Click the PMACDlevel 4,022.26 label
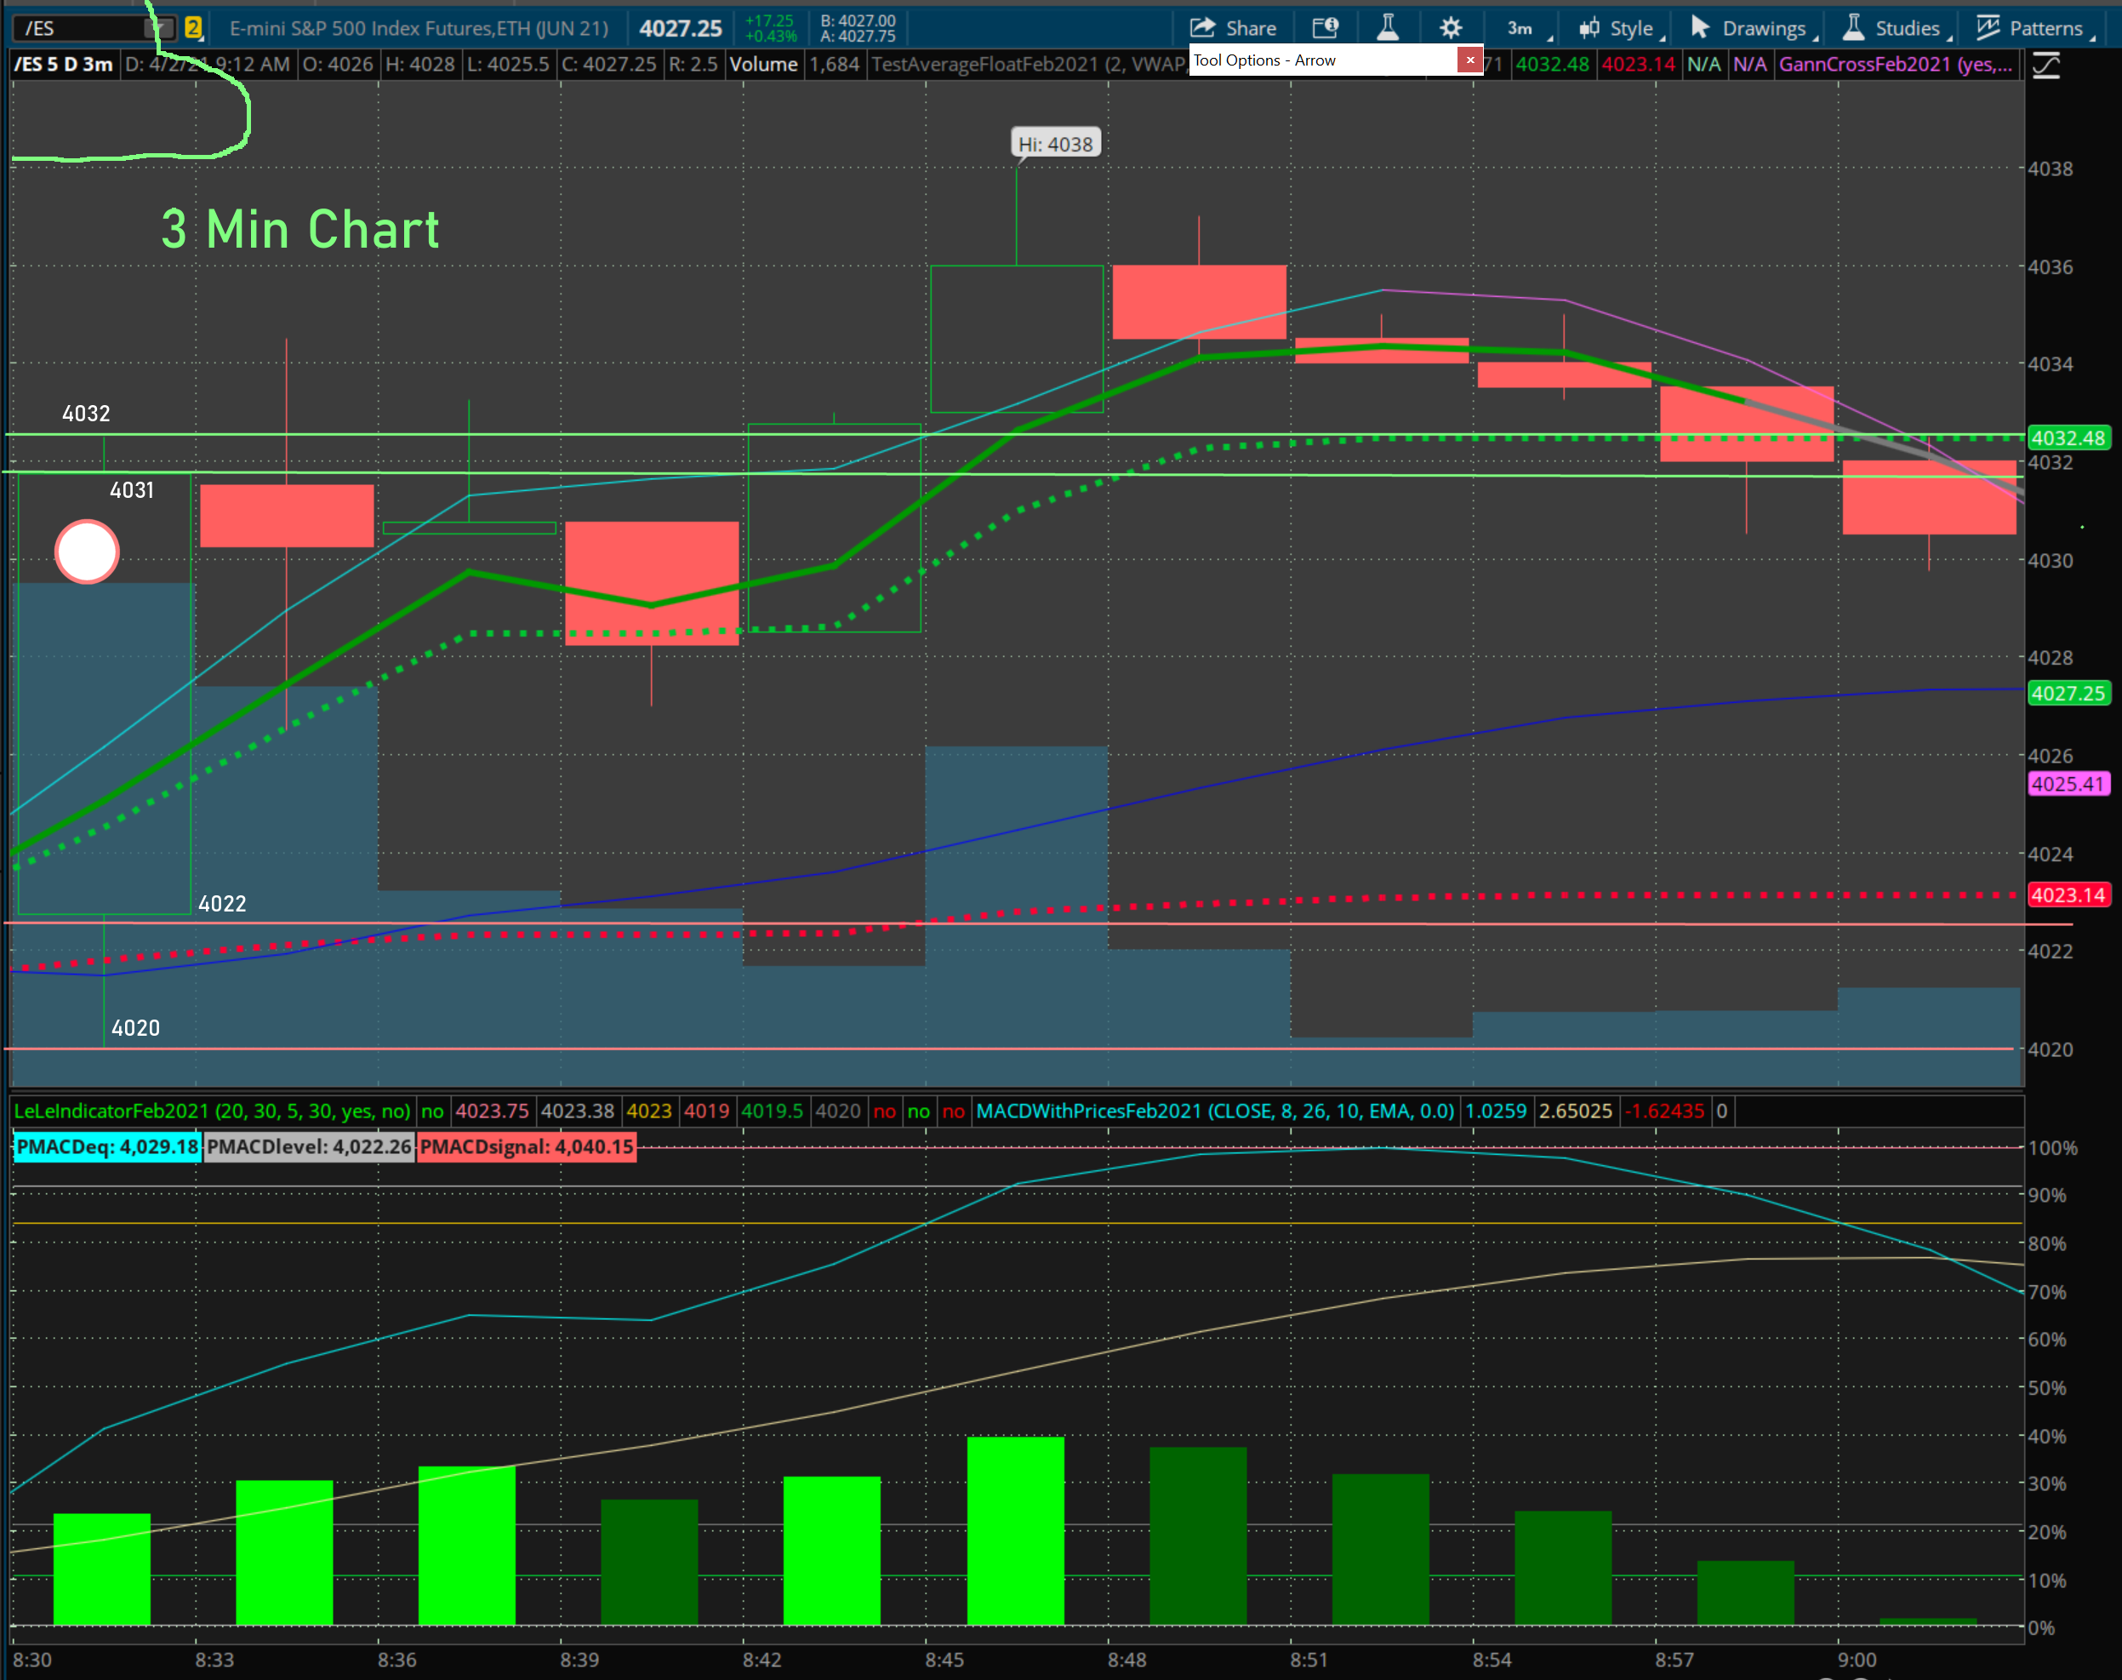 (x=309, y=1147)
